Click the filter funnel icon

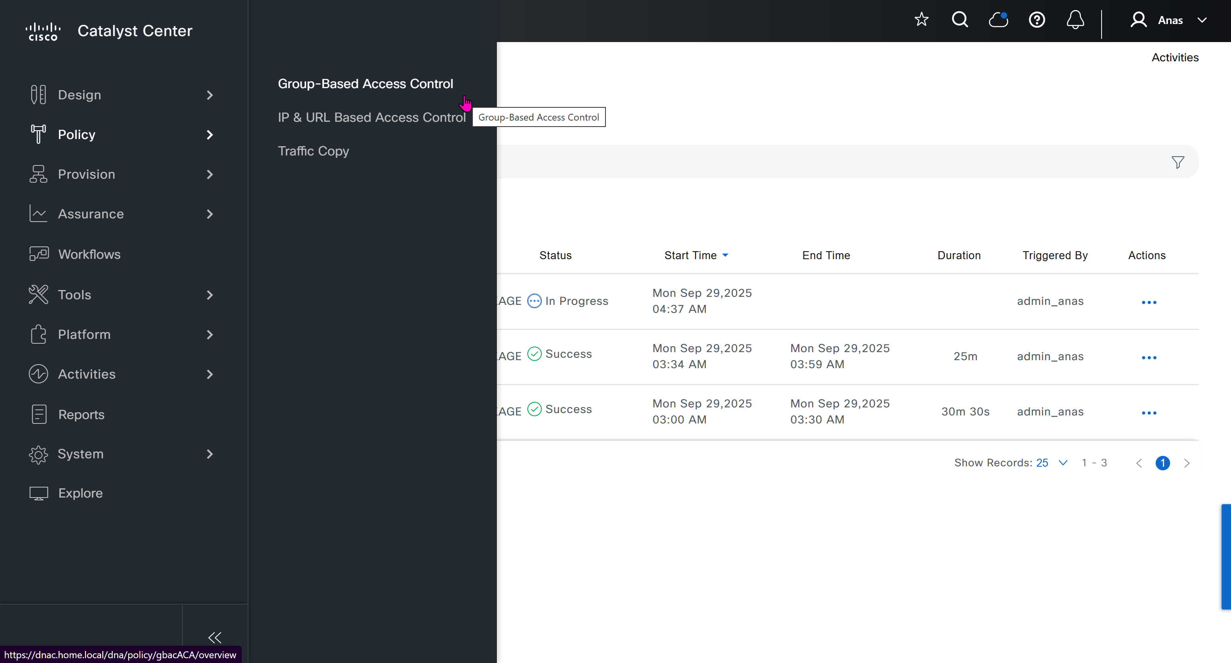1177,162
